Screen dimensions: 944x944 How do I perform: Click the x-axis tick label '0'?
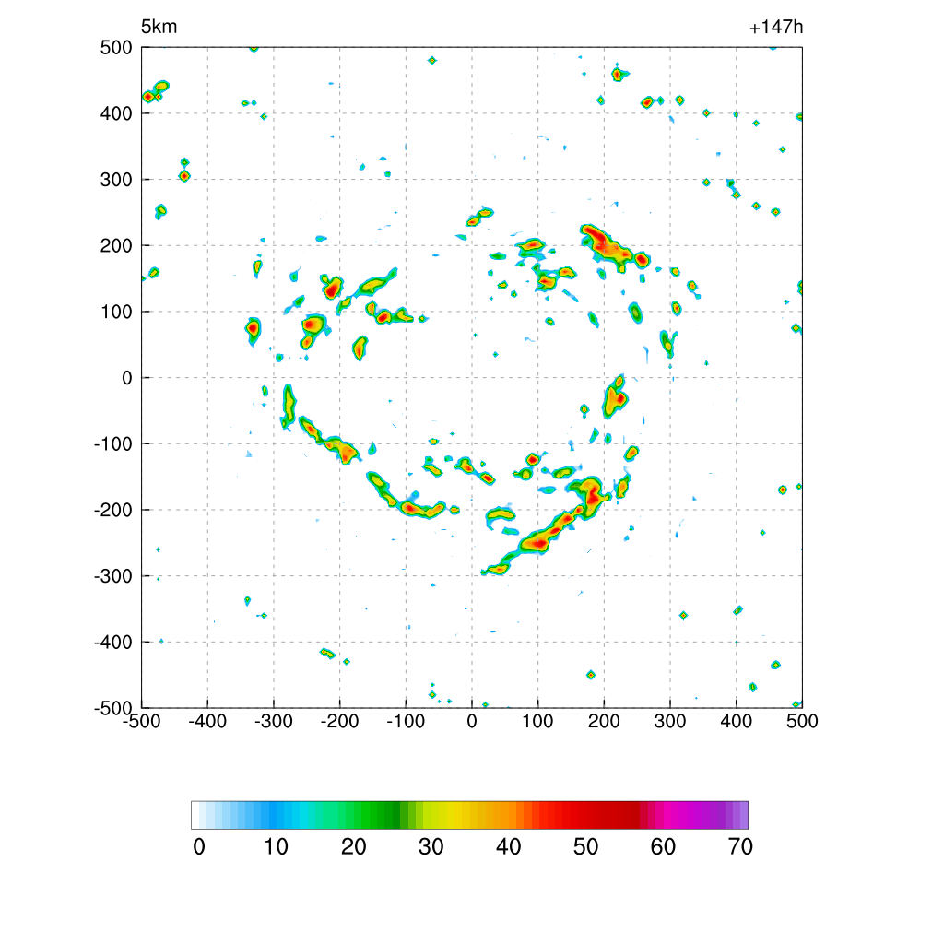point(472,721)
